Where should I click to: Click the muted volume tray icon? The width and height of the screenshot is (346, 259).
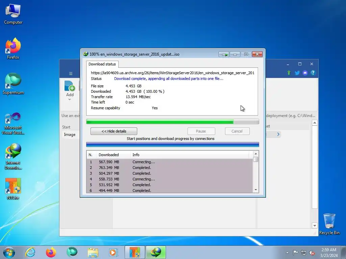[x=312, y=252]
